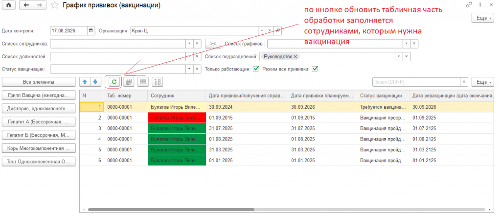The height and width of the screenshot is (217, 501).
Task: Click the column layout icon in toolbar
Action: 157,82
